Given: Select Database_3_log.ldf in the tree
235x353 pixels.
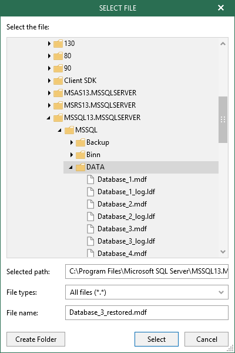Looking at the screenshot, I should (126, 241).
